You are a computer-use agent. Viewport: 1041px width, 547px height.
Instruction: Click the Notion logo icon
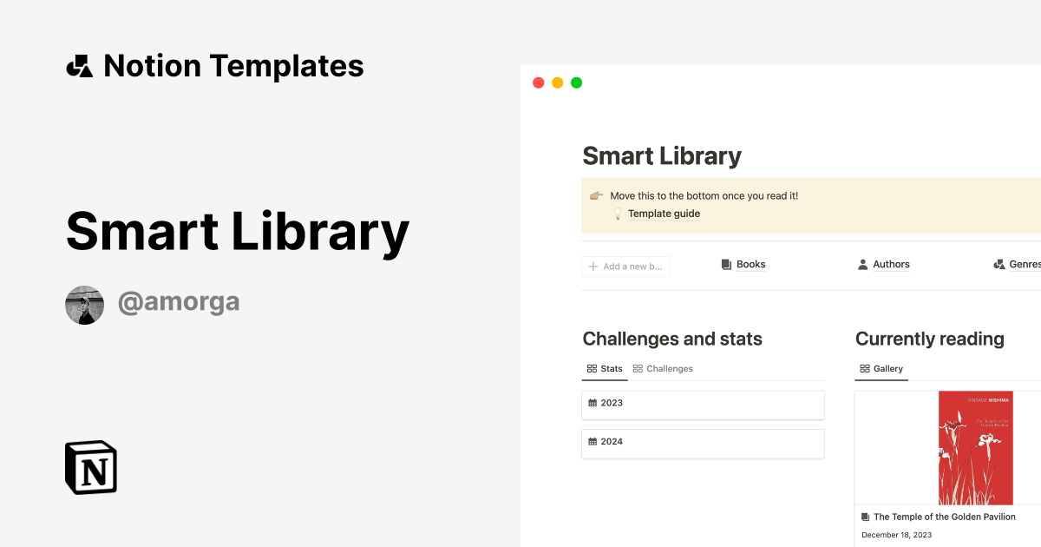[x=91, y=467]
